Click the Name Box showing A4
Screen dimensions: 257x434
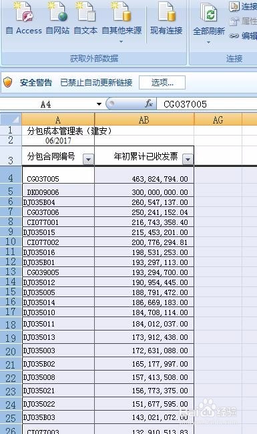47,104
